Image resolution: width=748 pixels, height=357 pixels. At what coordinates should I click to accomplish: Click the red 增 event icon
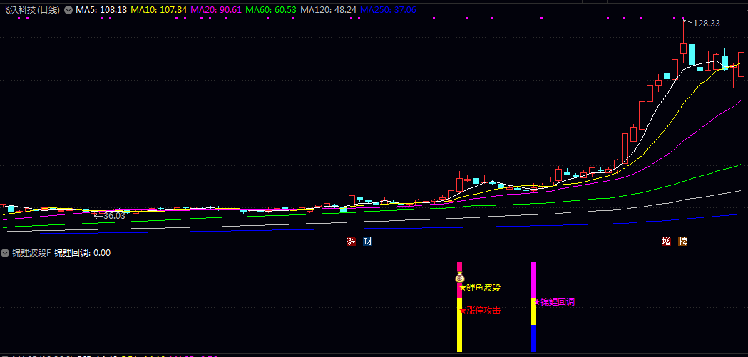(x=666, y=242)
